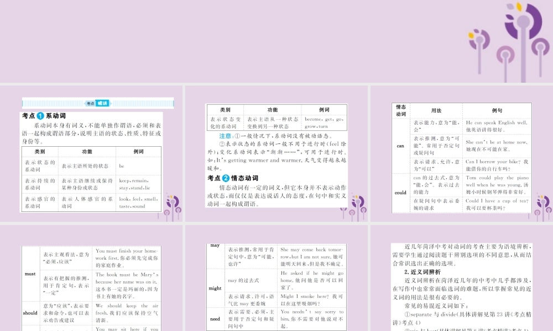
Task: Open the slide discussing 近义词辨析
Action: (x=462, y=278)
